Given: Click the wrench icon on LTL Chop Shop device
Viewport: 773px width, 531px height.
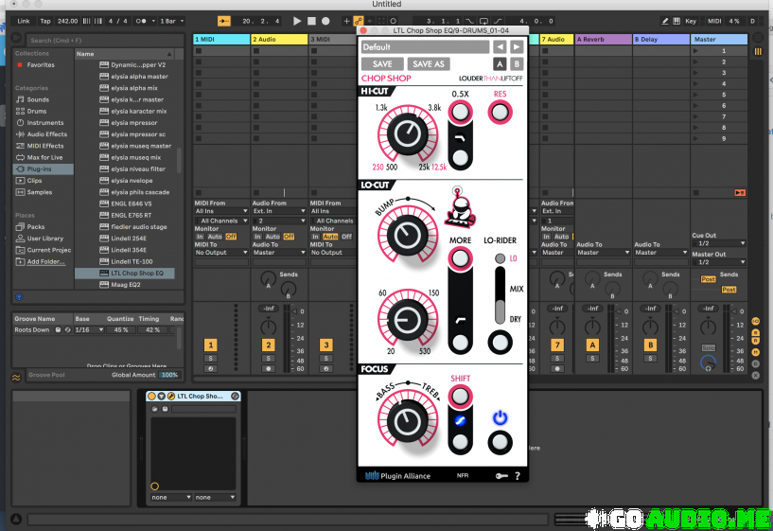Looking at the screenshot, I should pyautogui.click(x=171, y=396).
